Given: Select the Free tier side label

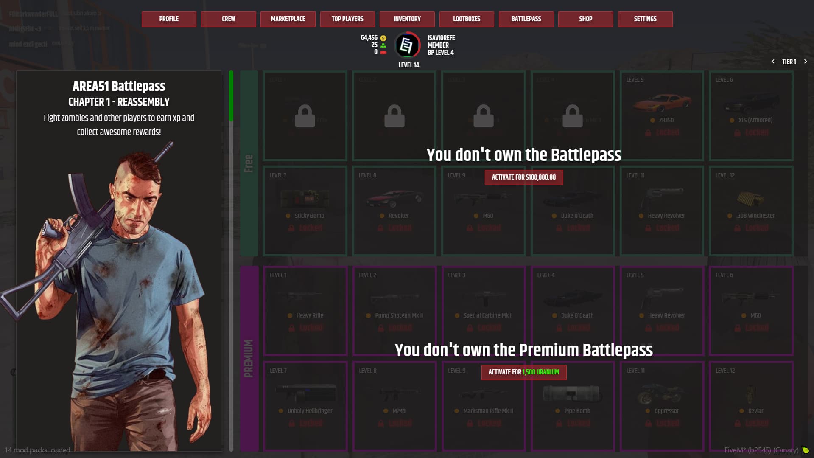Looking at the screenshot, I should click(x=249, y=163).
